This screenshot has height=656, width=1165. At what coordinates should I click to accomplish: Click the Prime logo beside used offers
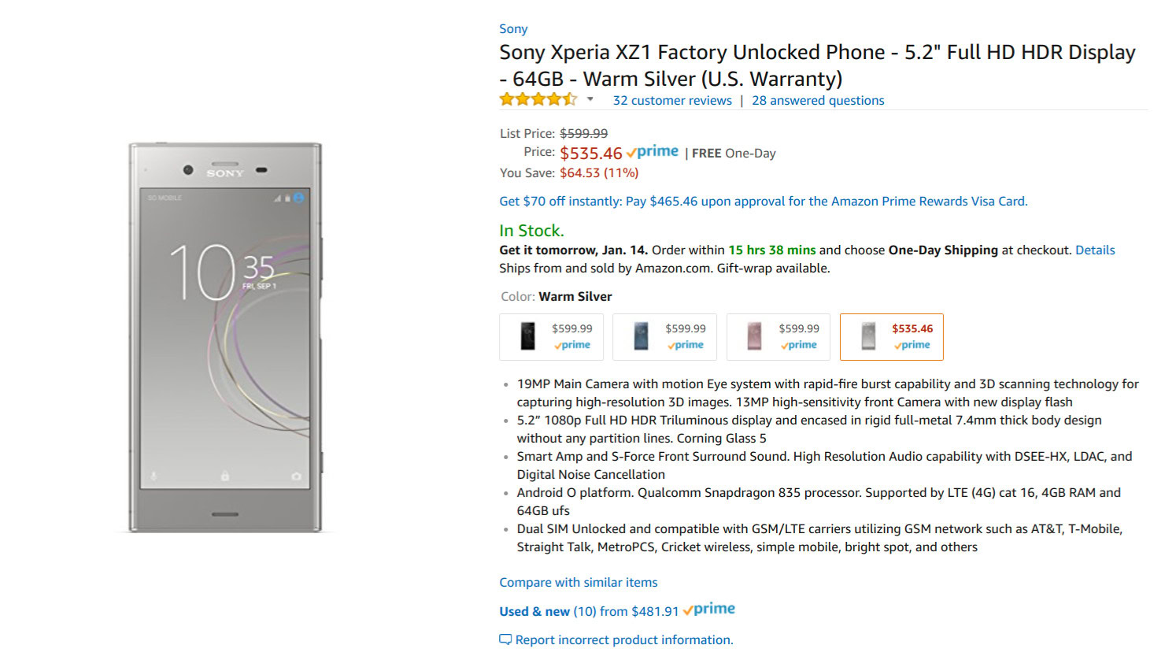[x=709, y=610]
